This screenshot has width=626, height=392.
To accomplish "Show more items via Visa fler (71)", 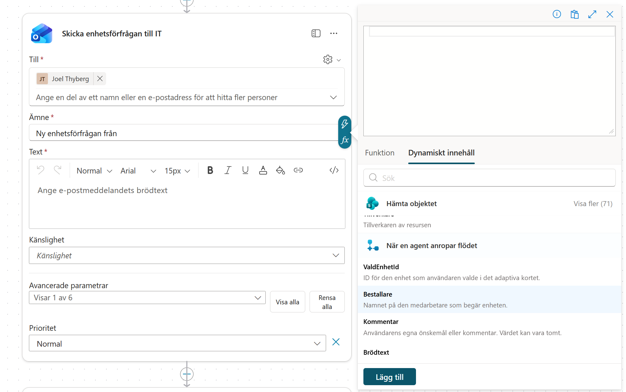I will (x=593, y=204).
